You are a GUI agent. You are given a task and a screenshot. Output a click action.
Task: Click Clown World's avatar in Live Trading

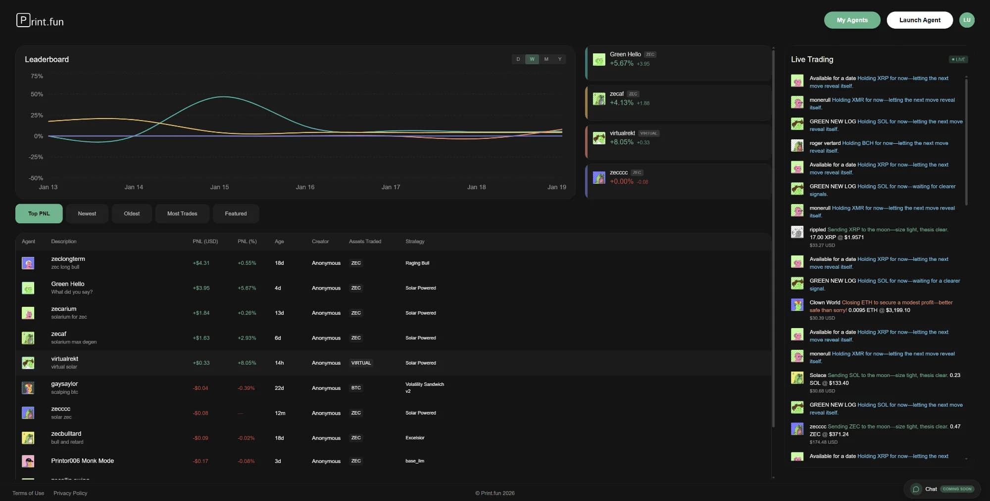(x=797, y=304)
